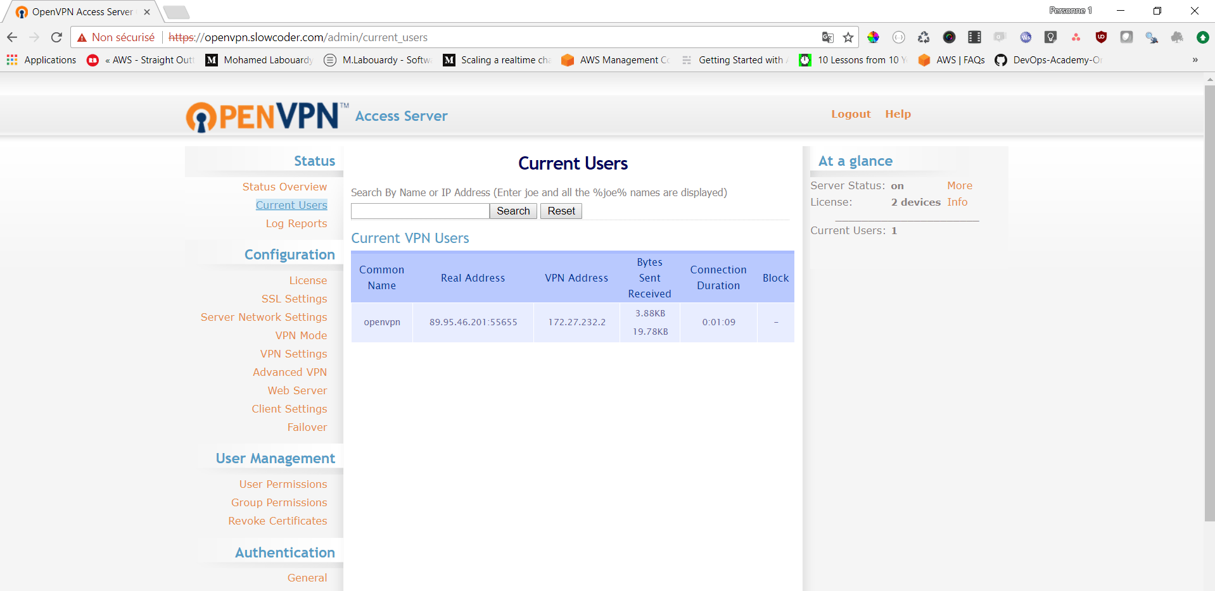
Task: Click the three pink dots Asana extension
Action: [x=1076, y=37]
